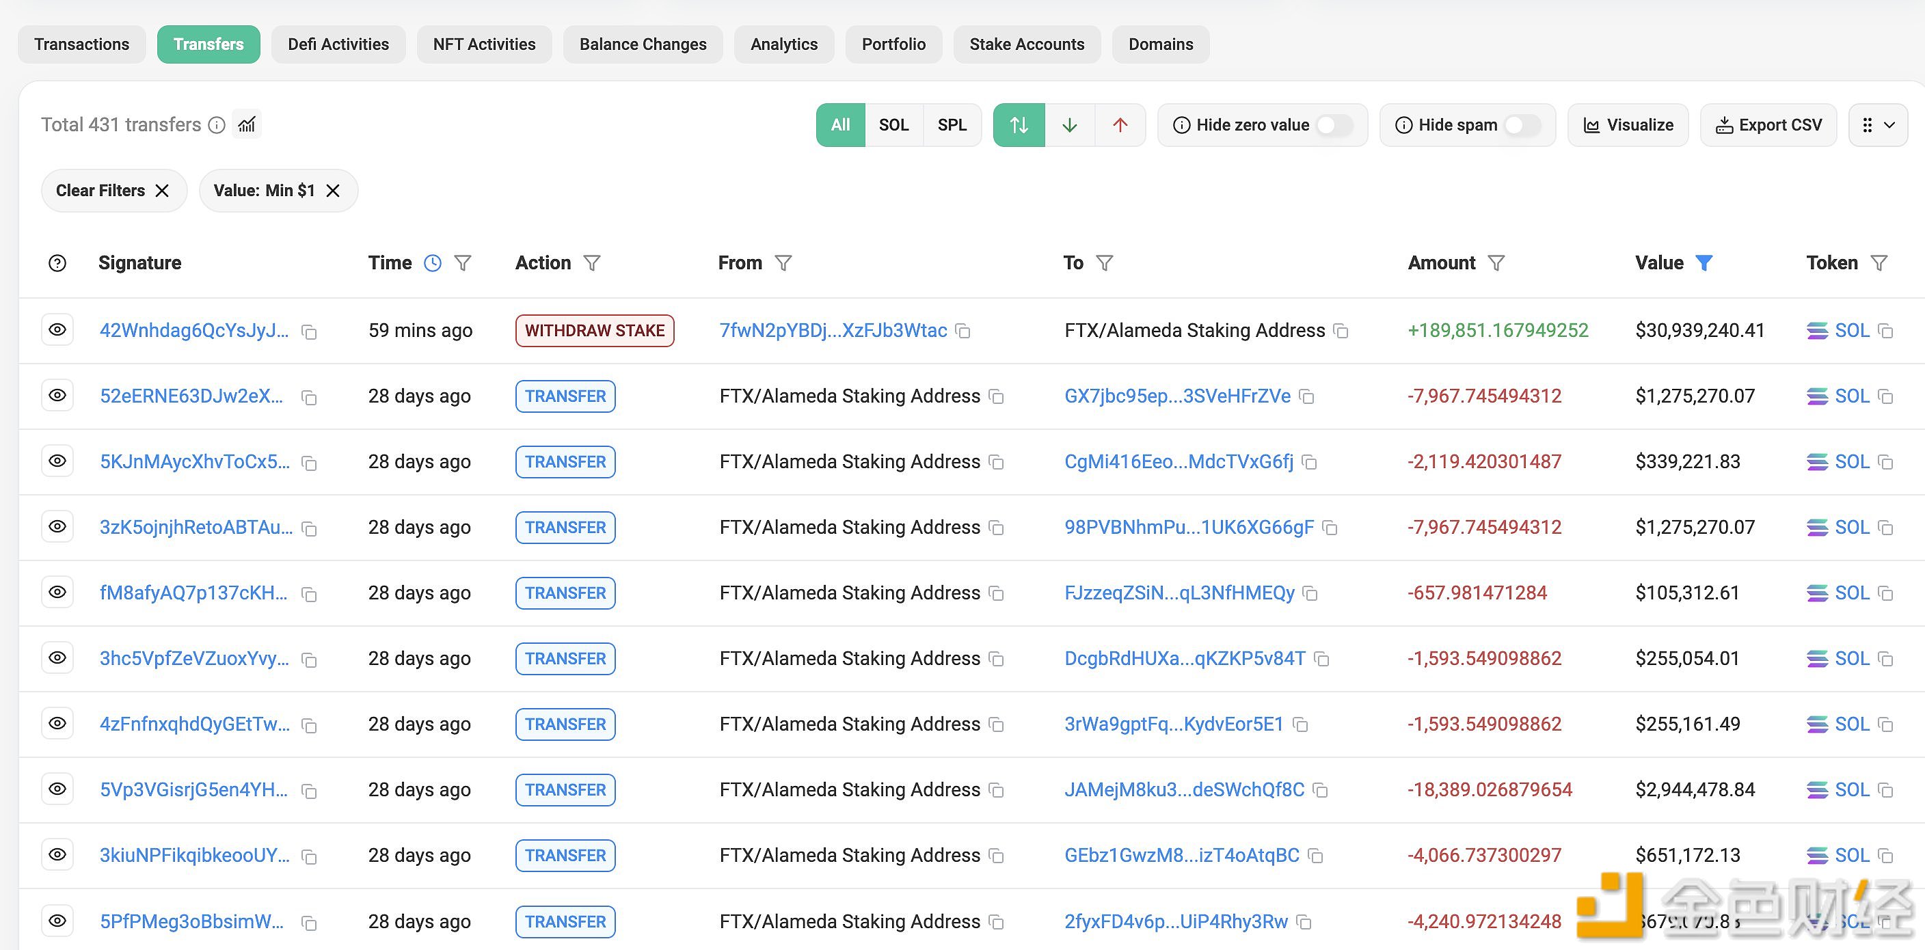Click the Export CSV button
The image size is (1925, 950).
pyautogui.click(x=1768, y=124)
